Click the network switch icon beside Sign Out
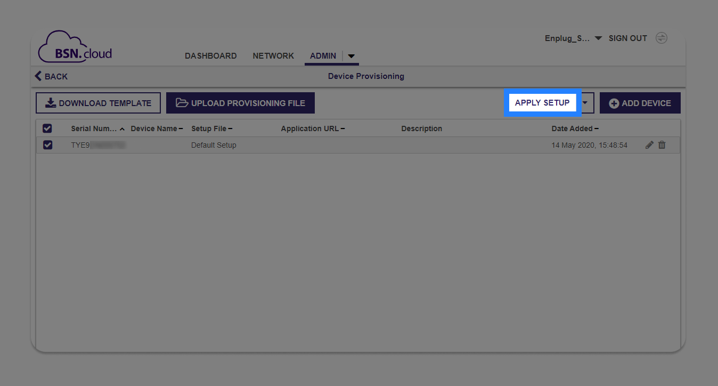This screenshot has width=718, height=386. 662,38
